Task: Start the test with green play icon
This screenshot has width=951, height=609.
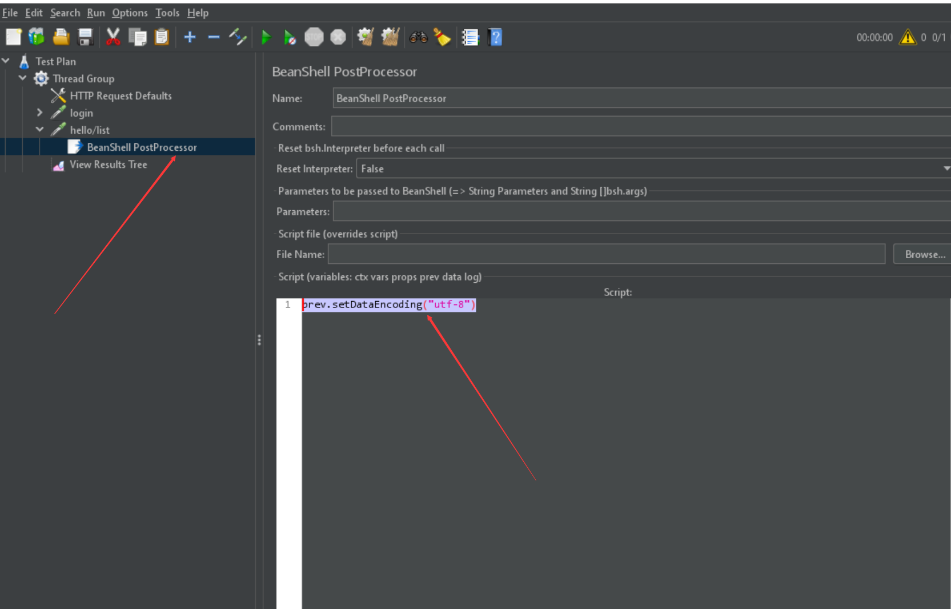Action: click(x=266, y=38)
